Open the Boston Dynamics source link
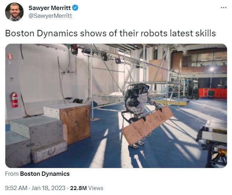Image resolution: width=232 pixels, height=195 pixels. tap(45, 174)
